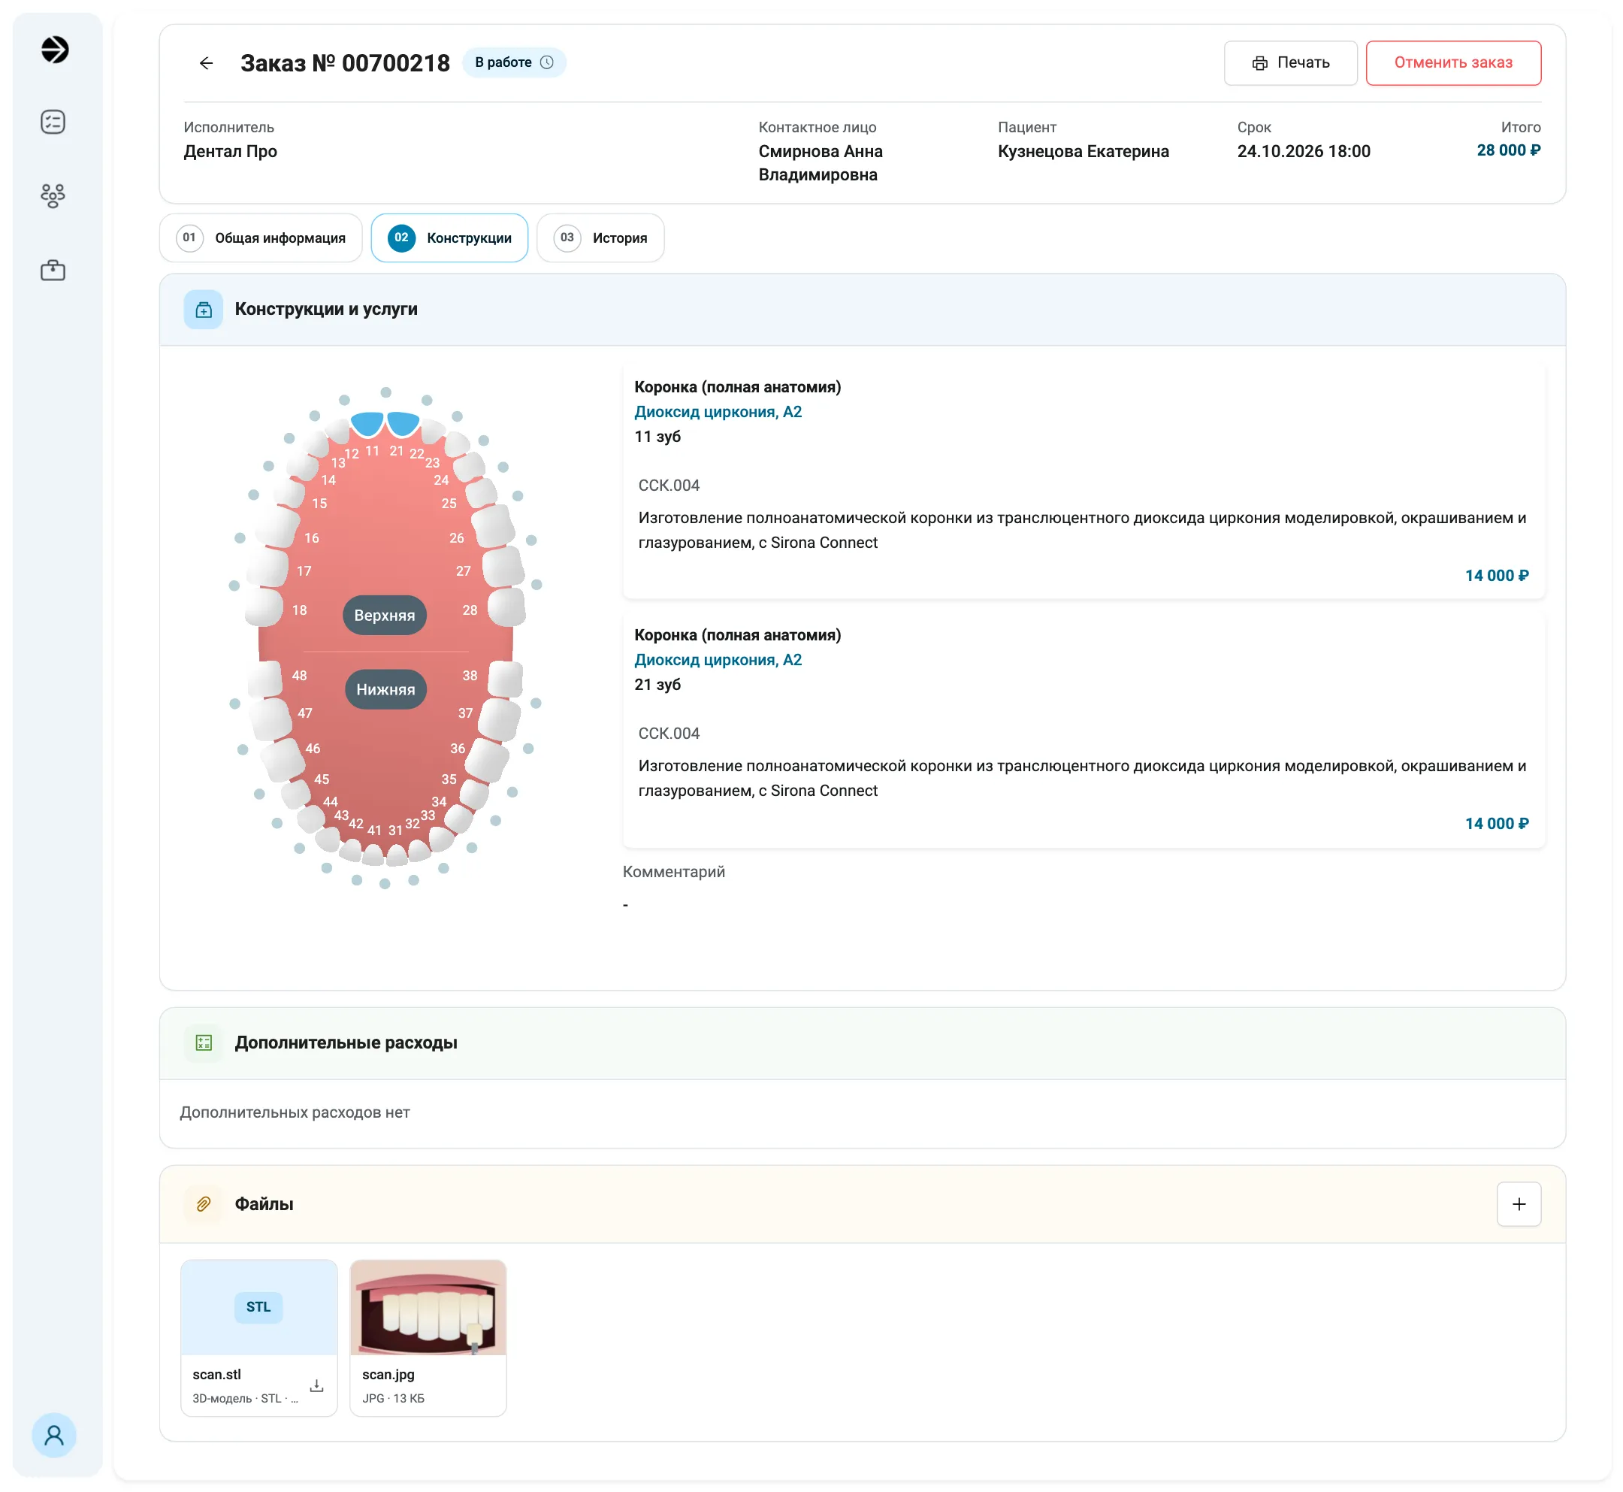Click the Диоксид циркония, A2 link for tooth 11
Image resolution: width=1623 pixels, height=1492 pixels.
point(718,412)
